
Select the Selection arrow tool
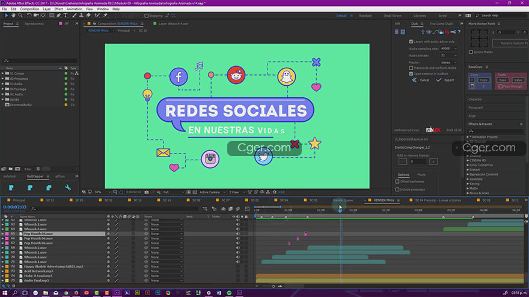(7, 16)
